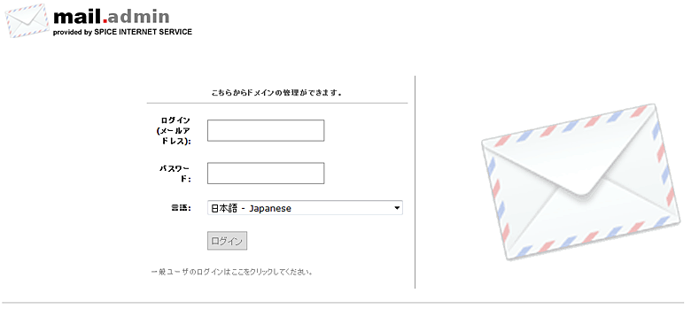Click the horizontal rule under the heading
The width and height of the screenshot is (691, 332).
tap(277, 103)
